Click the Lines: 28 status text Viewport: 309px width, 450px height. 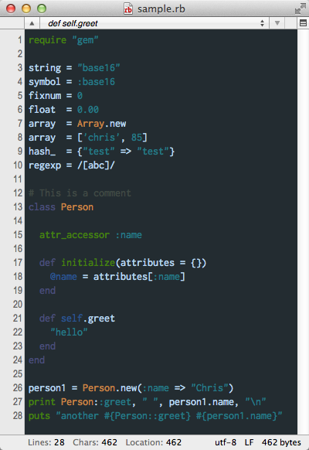[46, 442]
